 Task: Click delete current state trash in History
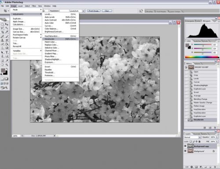pos(215,127)
